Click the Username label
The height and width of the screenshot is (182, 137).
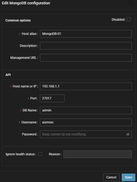(30, 122)
